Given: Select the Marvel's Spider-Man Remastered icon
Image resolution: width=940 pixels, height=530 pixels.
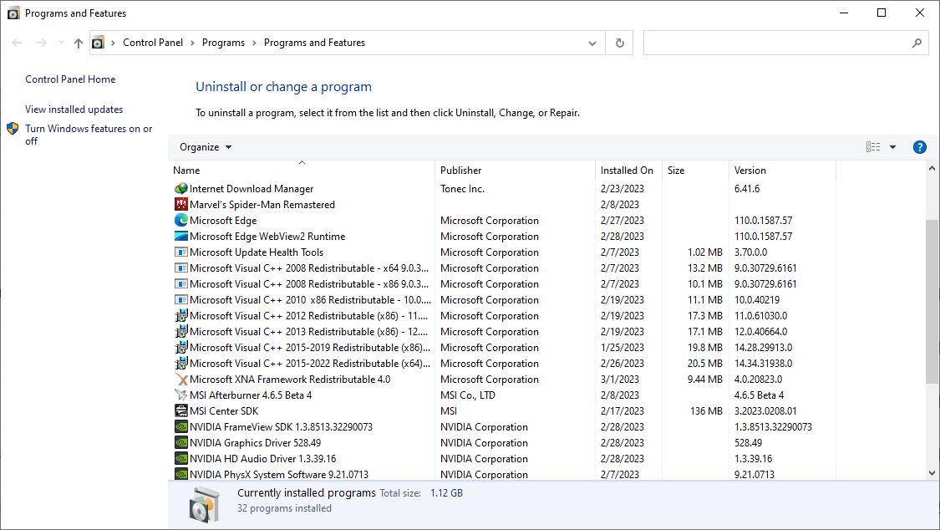Looking at the screenshot, I should 180,205.
